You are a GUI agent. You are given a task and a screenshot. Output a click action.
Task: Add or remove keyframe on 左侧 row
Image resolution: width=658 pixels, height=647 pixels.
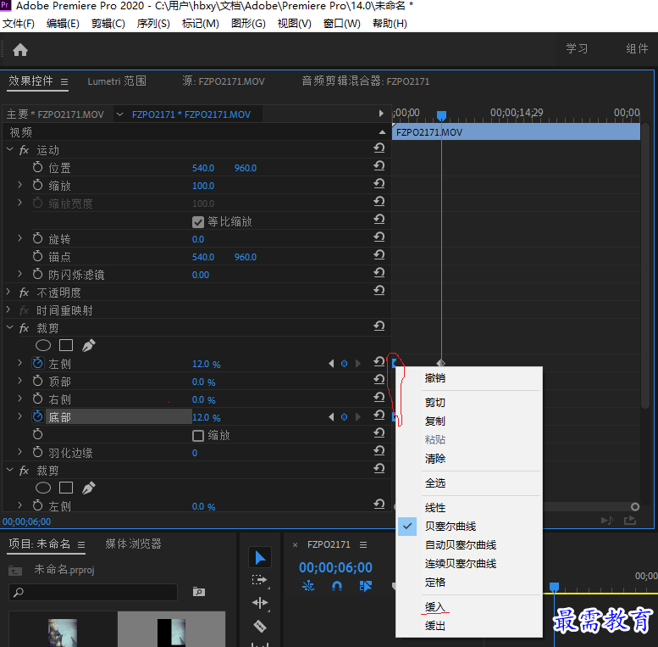click(x=344, y=364)
